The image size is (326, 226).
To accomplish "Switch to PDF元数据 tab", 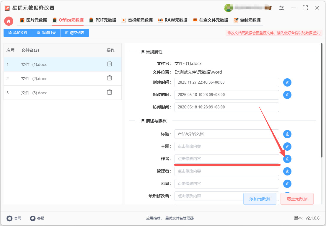I will pyautogui.click(x=103, y=20).
